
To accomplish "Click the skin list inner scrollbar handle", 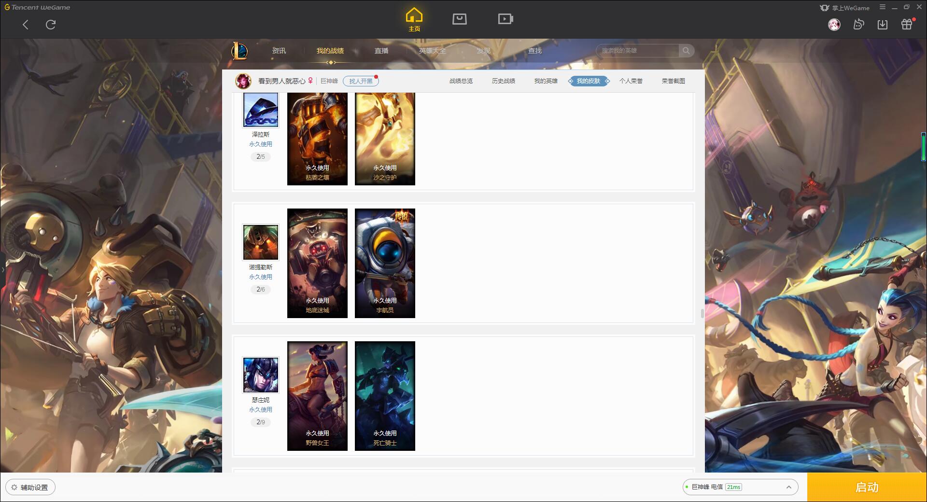I will [x=702, y=314].
